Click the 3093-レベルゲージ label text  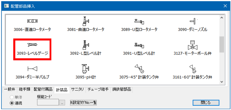coord(33,53)
